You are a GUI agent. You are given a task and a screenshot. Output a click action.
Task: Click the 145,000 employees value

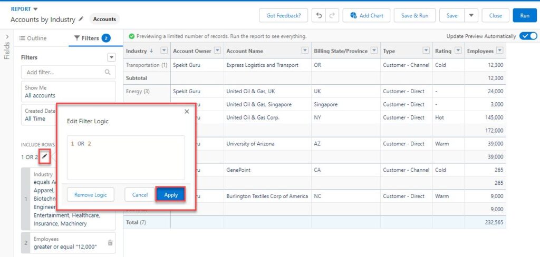493,117
